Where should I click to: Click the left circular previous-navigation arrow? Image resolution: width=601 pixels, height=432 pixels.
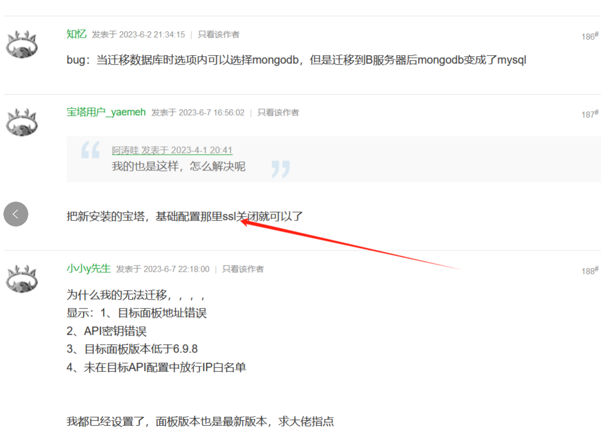[16, 214]
